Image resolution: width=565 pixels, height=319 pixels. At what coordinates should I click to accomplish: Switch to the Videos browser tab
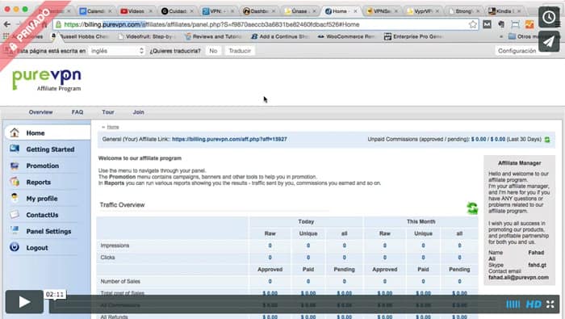coord(136,11)
